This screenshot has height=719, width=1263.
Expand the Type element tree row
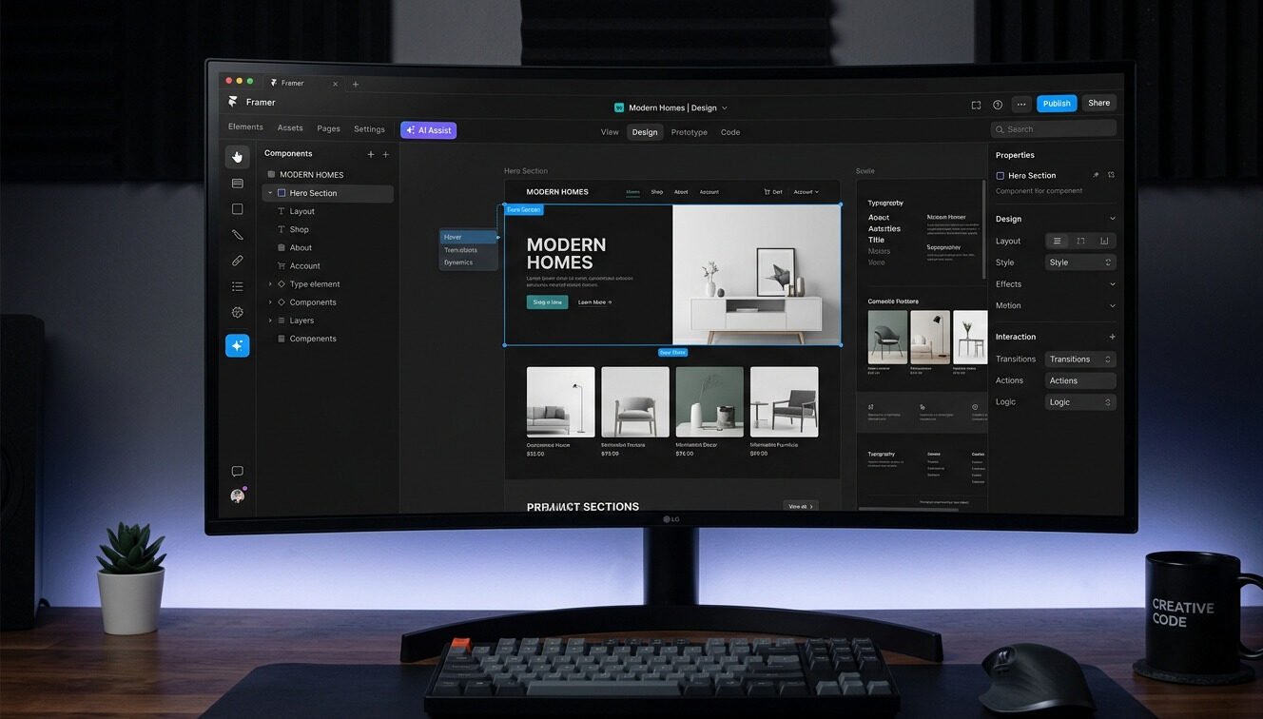(x=270, y=284)
